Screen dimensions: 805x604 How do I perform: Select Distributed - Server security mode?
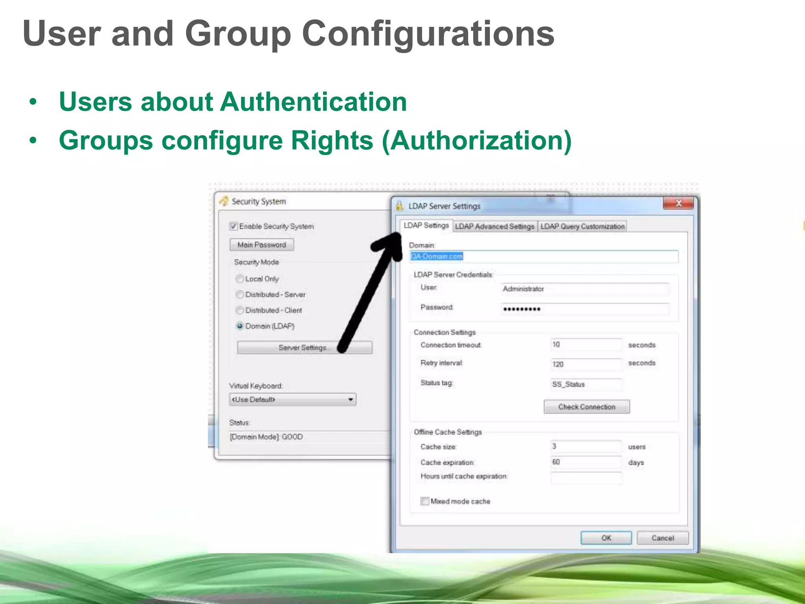coord(239,294)
